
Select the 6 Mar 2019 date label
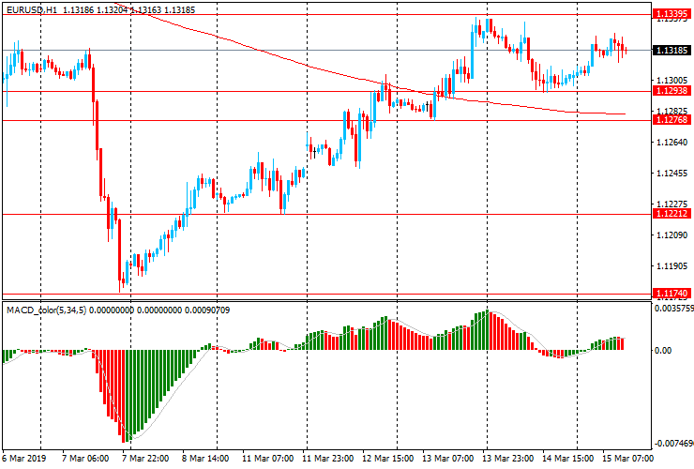click(x=23, y=460)
